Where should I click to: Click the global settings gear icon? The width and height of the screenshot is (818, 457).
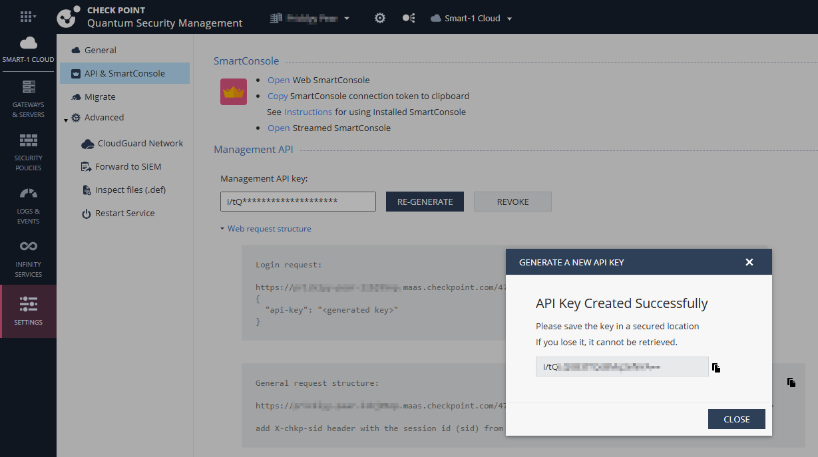pyautogui.click(x=379, y=18)
